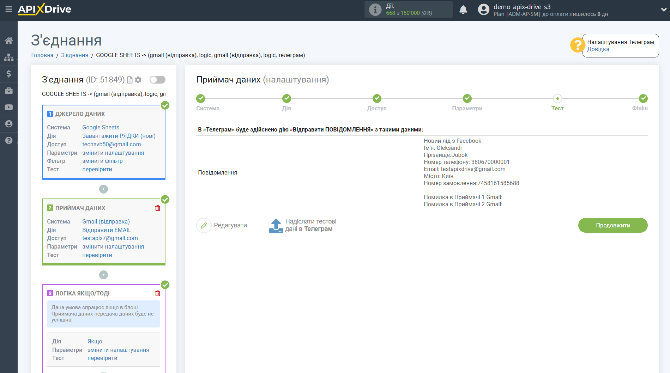Click the green checkmark on Приймач даних block

pos(165,199)
